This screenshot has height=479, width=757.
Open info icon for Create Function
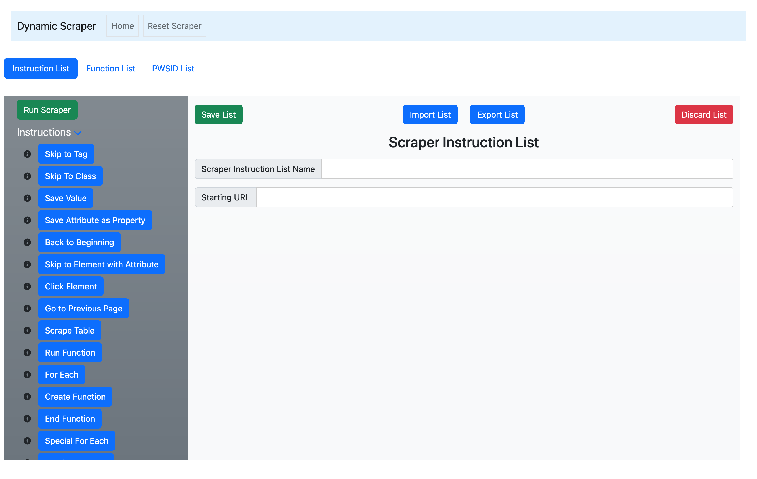(27, 397)
